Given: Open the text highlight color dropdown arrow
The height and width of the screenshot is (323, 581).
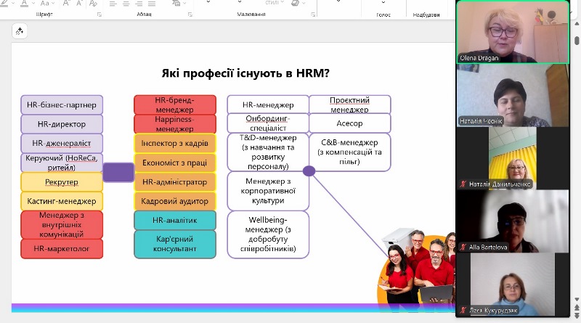Looking at the screenshot, I should click(13, 4).
